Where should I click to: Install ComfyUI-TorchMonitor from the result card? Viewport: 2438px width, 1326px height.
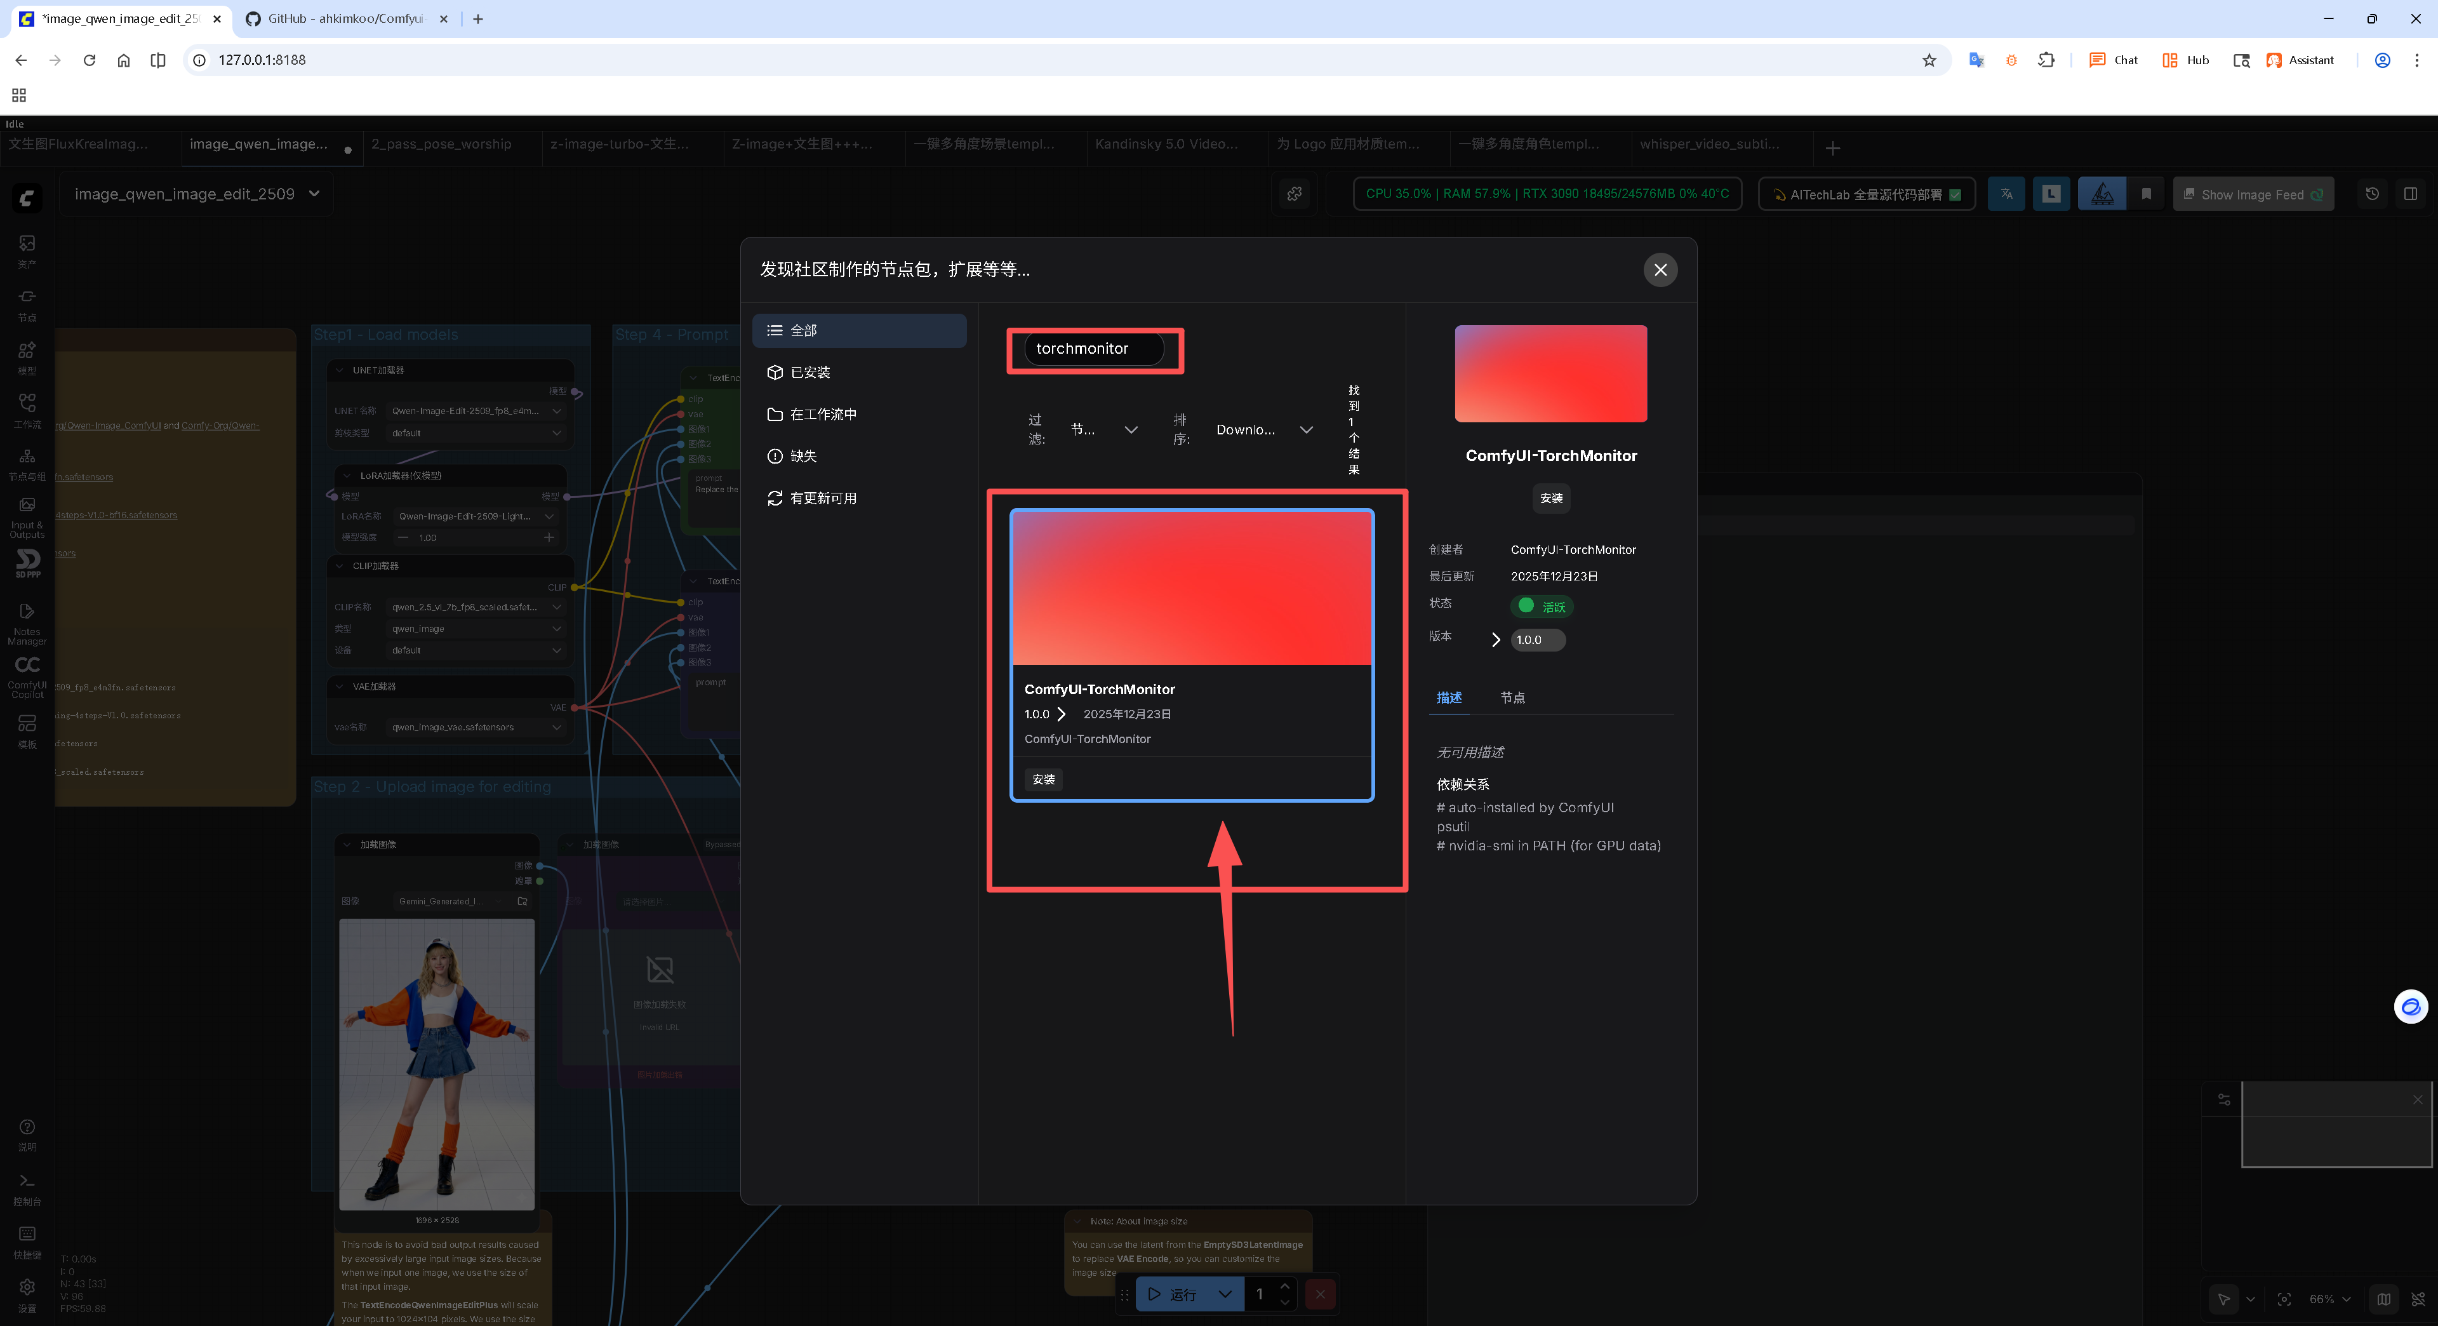(1043, 779)
